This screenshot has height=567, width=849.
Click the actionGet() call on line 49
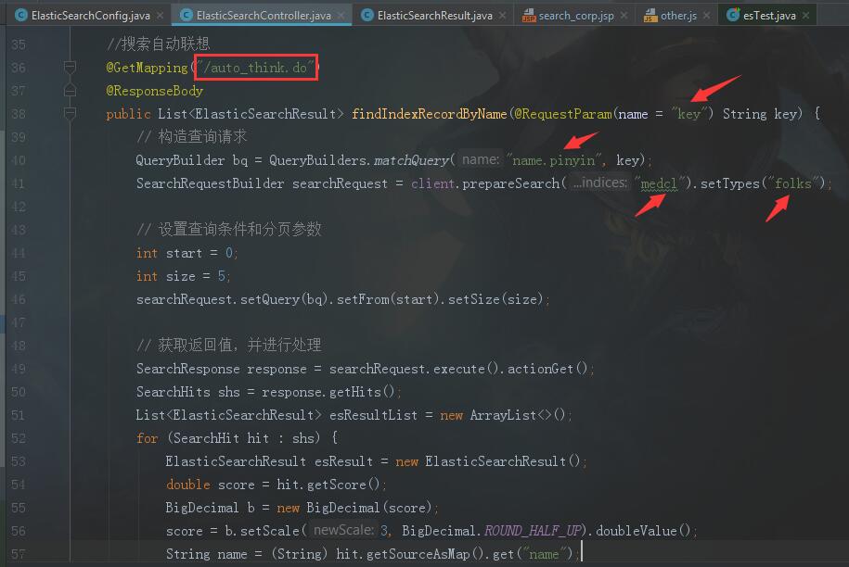click(547, 369)
